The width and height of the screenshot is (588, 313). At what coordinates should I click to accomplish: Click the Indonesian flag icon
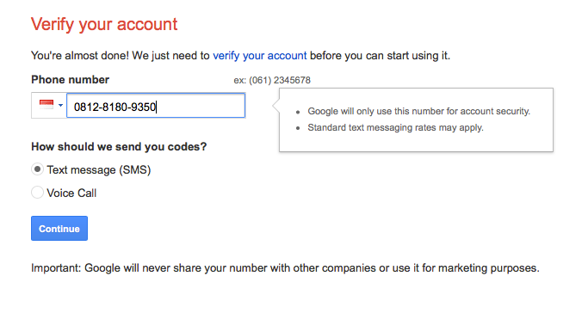pos(46,104)
